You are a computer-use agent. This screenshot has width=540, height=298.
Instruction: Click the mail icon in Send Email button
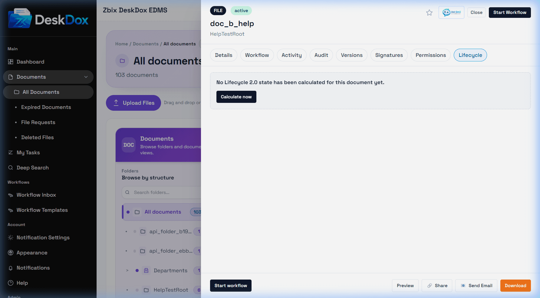coord(463,286)
